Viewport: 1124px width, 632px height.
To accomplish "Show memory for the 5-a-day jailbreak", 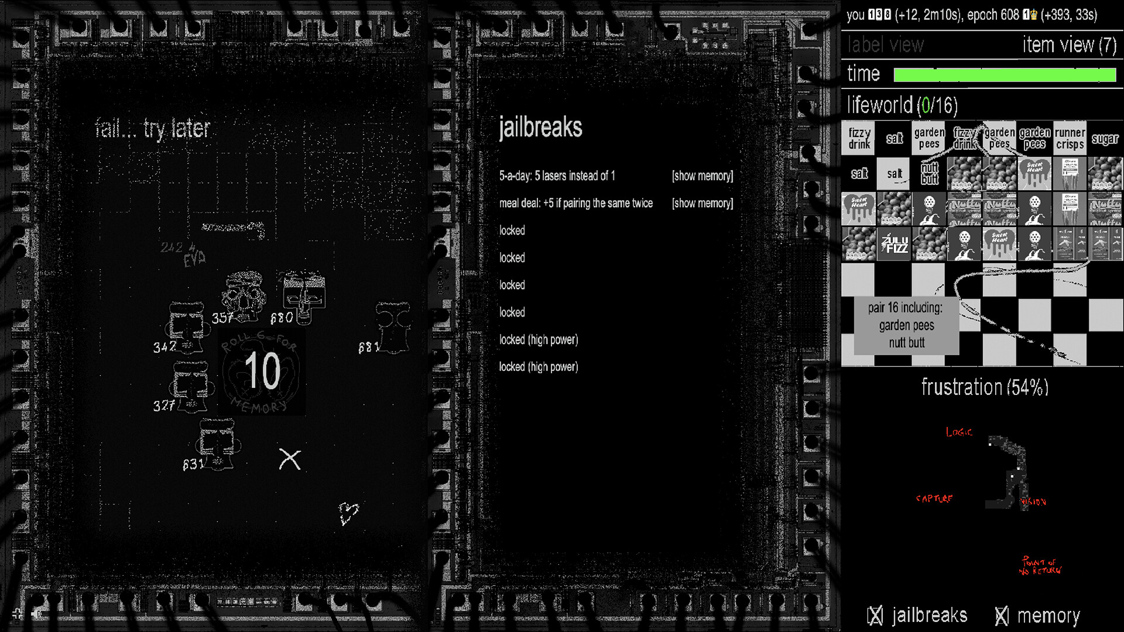I will click(702, 176).
